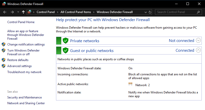Click the Network 2 bench icon
Screen dimensions: 205x110
pos(130,84)
